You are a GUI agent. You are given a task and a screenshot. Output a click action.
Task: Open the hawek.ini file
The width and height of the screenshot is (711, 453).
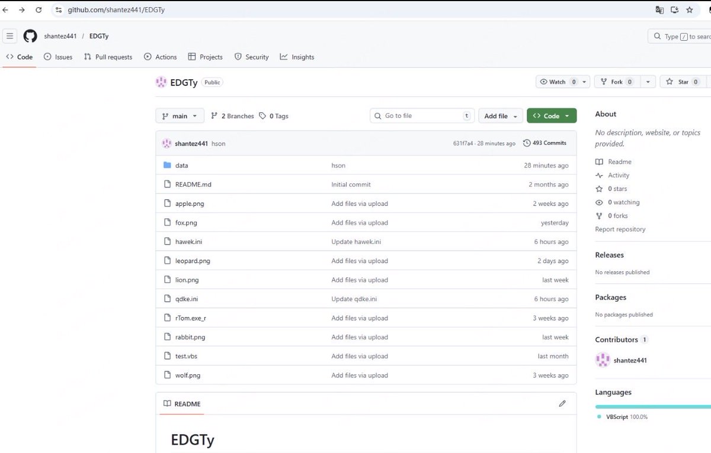point(188,242)
